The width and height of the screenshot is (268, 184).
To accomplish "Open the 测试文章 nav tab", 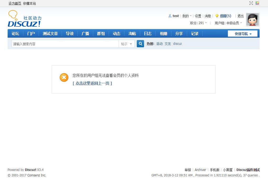I will 50,34.
